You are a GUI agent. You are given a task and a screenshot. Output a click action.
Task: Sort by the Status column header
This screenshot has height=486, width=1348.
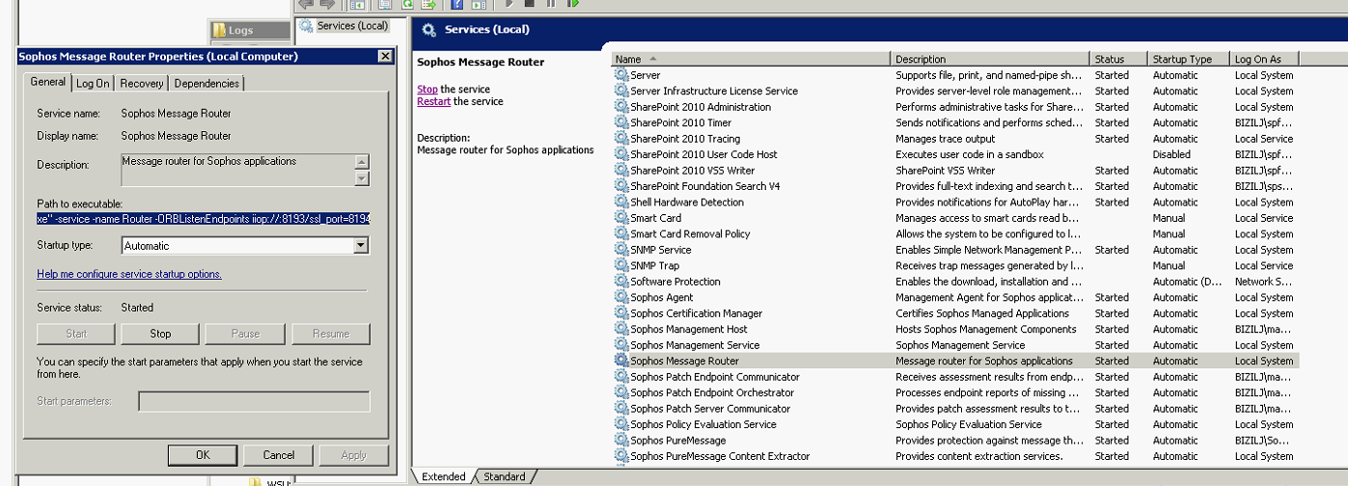1119,59
